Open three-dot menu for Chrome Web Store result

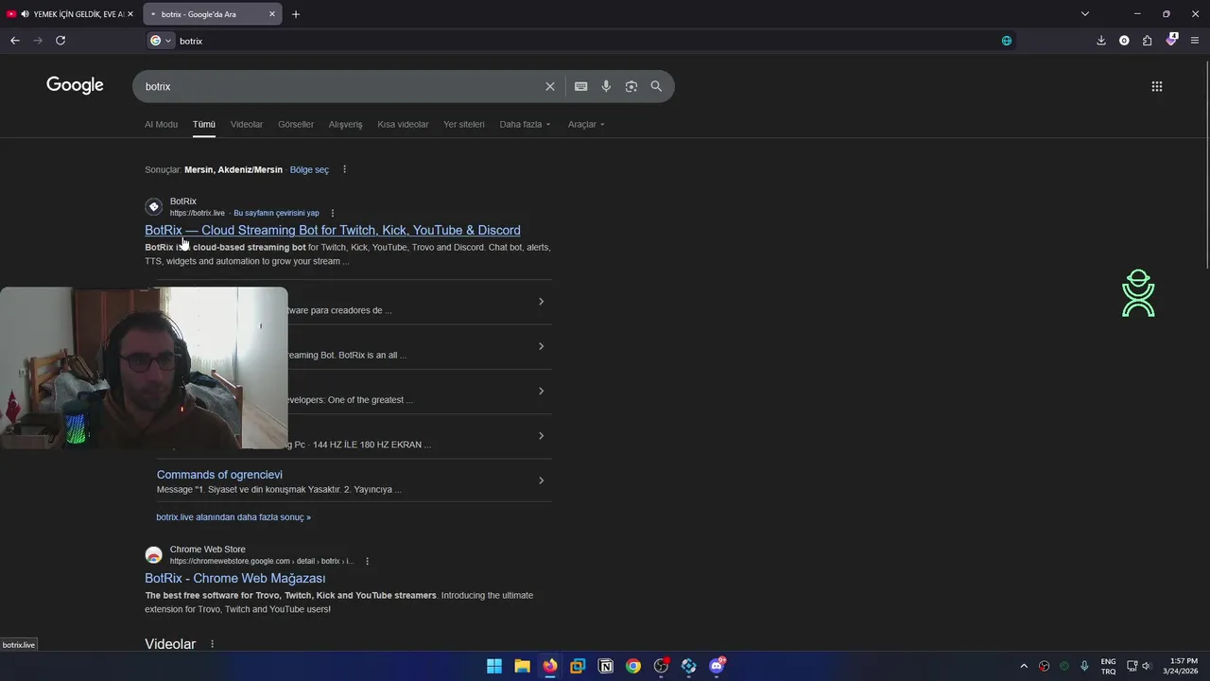(367, 561)
